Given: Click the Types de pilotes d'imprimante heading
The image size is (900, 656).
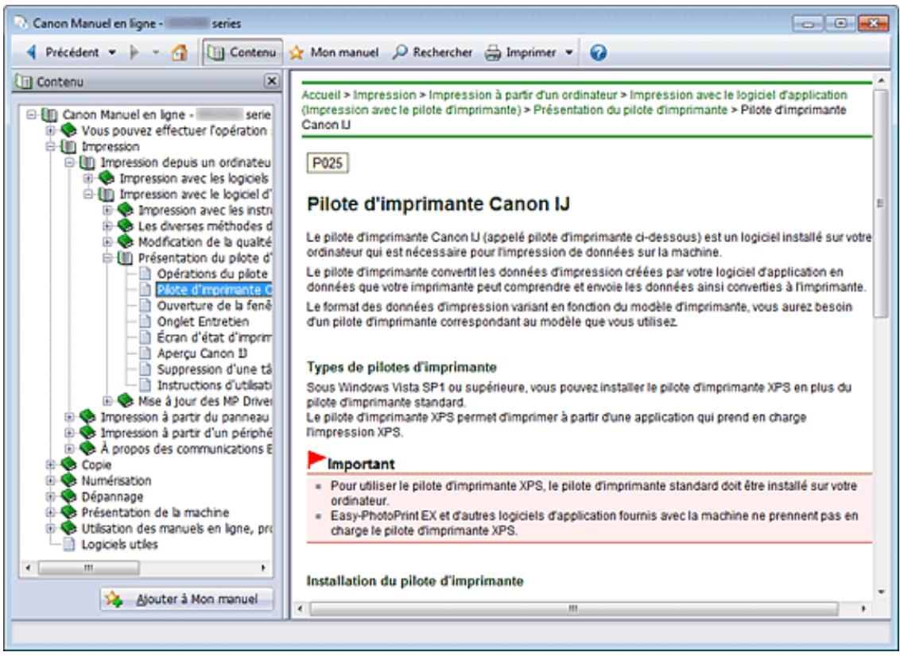Looking at the screenshot, I should (402, 367).
